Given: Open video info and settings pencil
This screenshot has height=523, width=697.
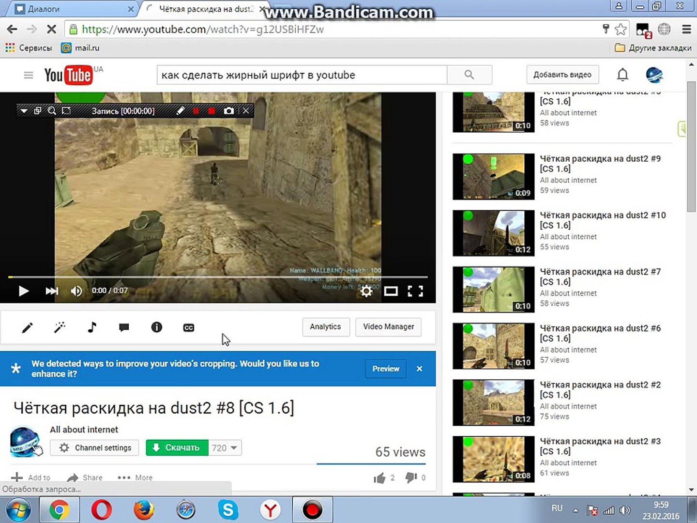Looking at the screenshot, I should coord(27,328).
